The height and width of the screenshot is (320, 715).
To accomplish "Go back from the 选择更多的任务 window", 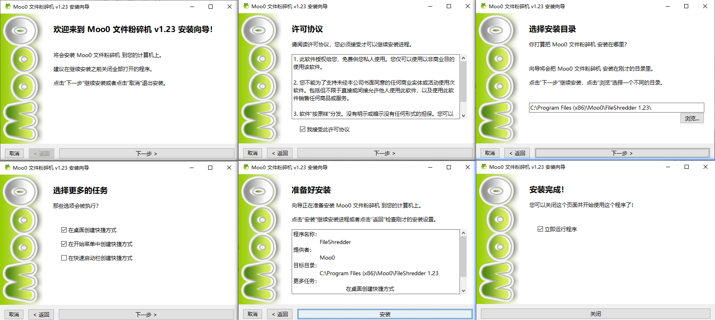I will 41,314.
